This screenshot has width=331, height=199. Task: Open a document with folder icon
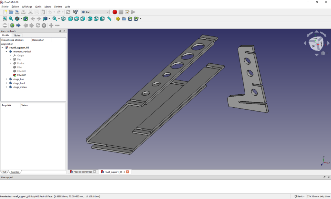click(11, 12)
